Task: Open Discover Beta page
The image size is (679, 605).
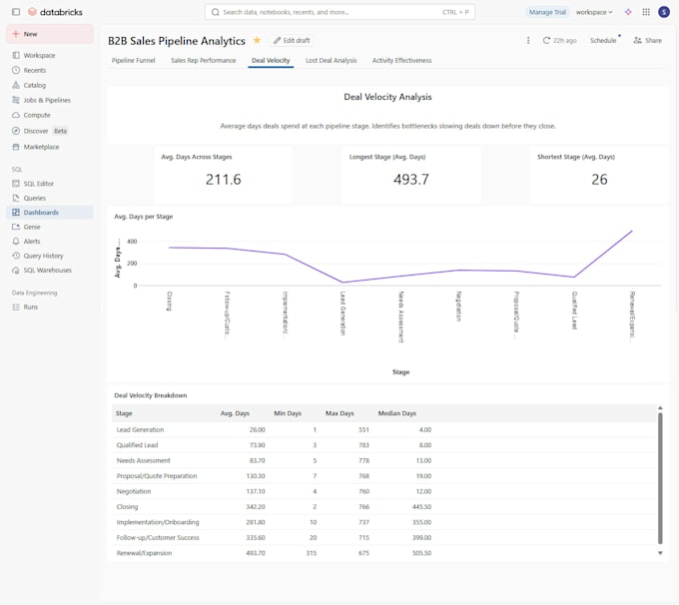Action: [49, 131]
